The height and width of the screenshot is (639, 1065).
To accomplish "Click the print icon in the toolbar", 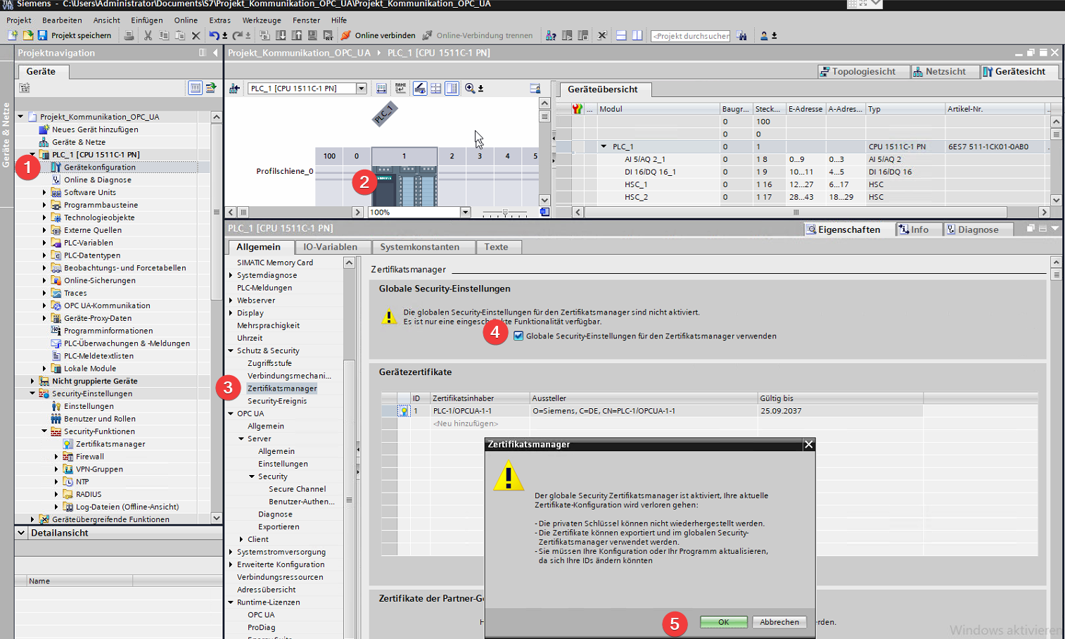I will pyautogui.click(x=129, y=35).
